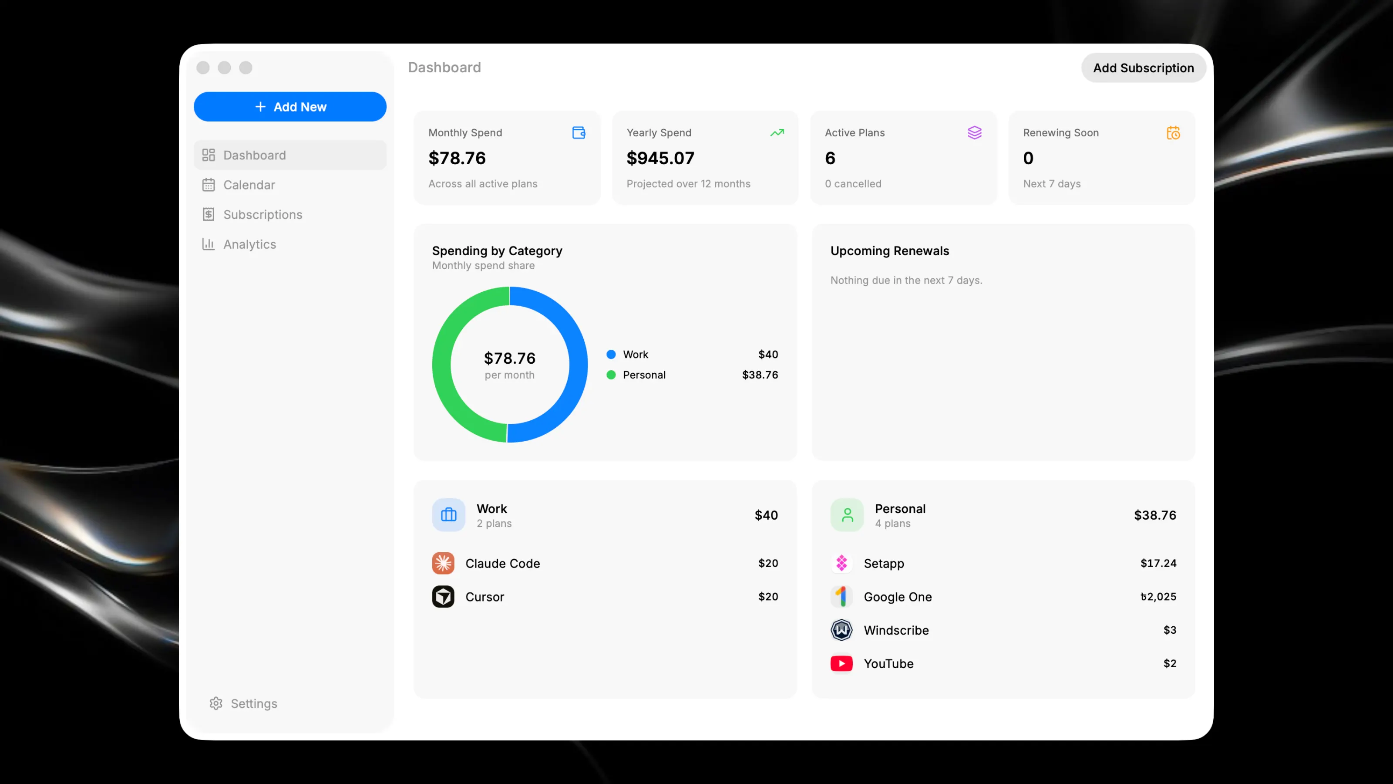Select the Cursor subscription name
The image size is (1393, 784).
pos(485,597)
